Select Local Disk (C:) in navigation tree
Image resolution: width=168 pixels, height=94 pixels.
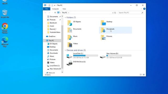pos(55,66)
